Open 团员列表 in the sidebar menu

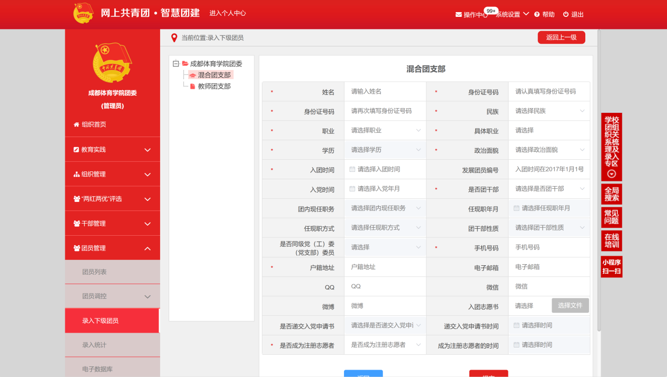95,272
